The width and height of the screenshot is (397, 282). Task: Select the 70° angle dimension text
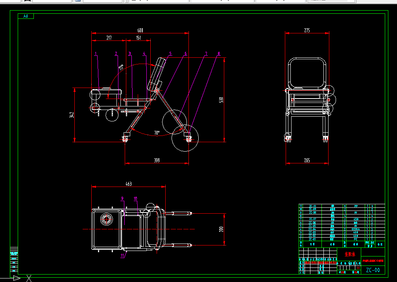click(157, 133)
